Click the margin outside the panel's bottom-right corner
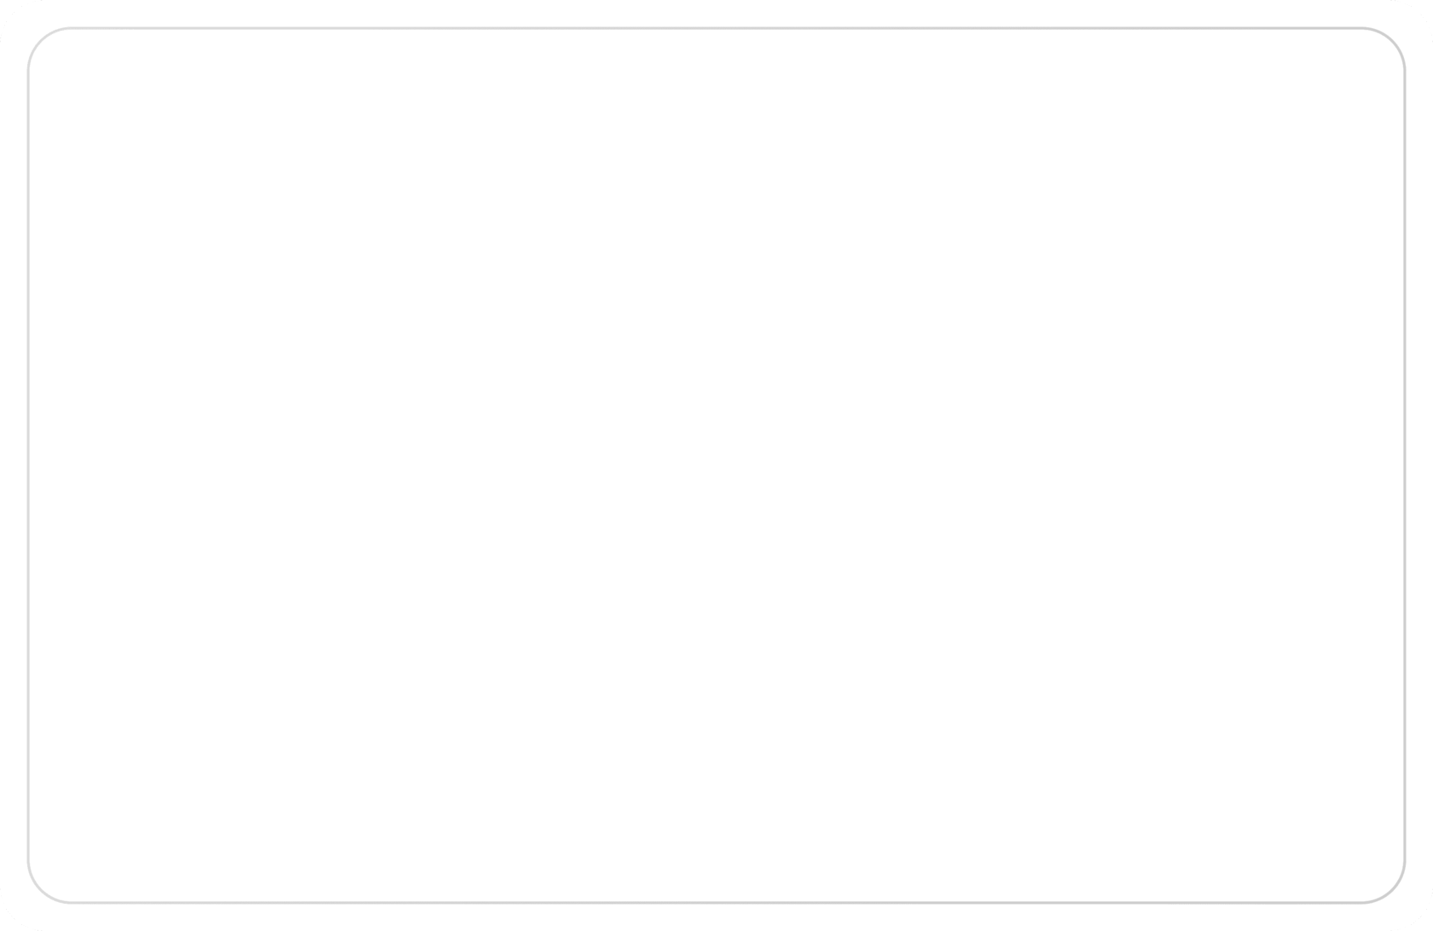Viewport: 1433px width, 931px height. pos(1421,919)
